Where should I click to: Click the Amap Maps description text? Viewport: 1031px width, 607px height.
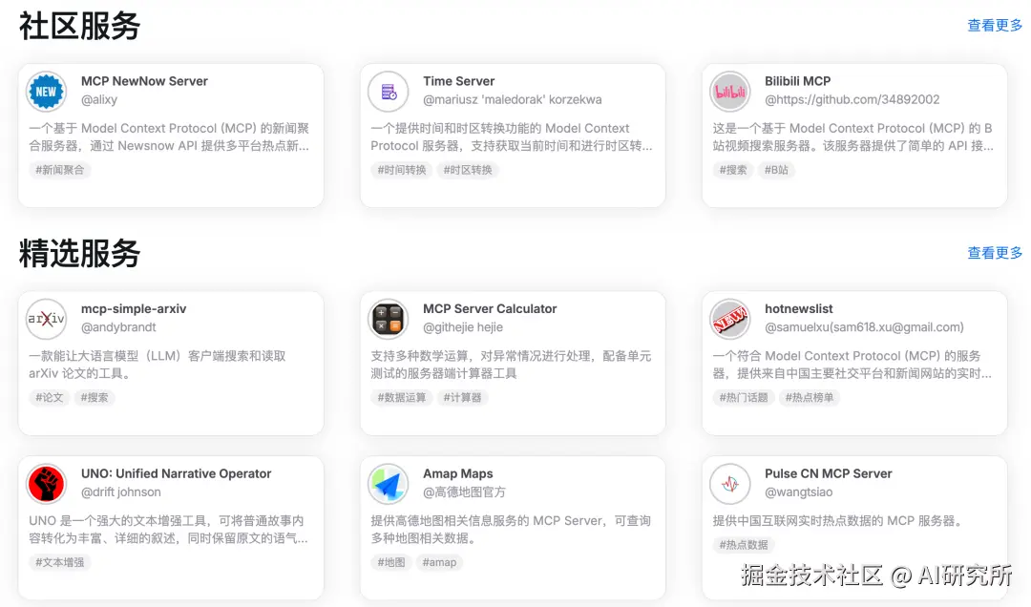point(511,530)
